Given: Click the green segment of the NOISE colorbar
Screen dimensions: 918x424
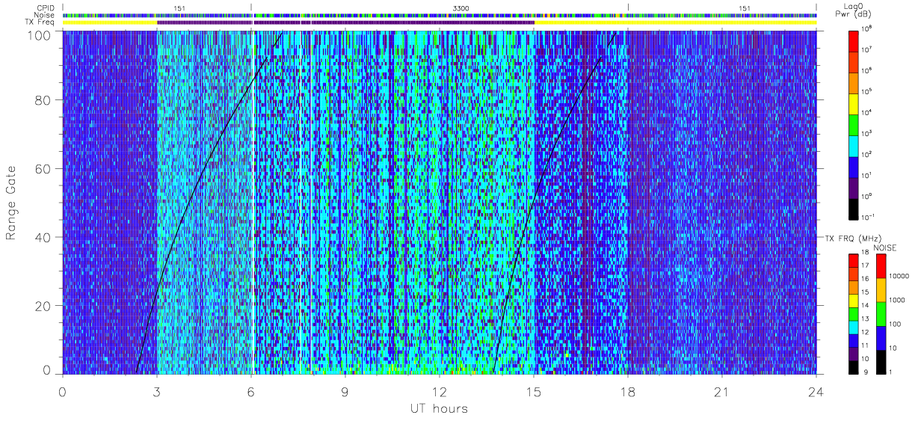Looking at the screenshot, I should 881,314.
